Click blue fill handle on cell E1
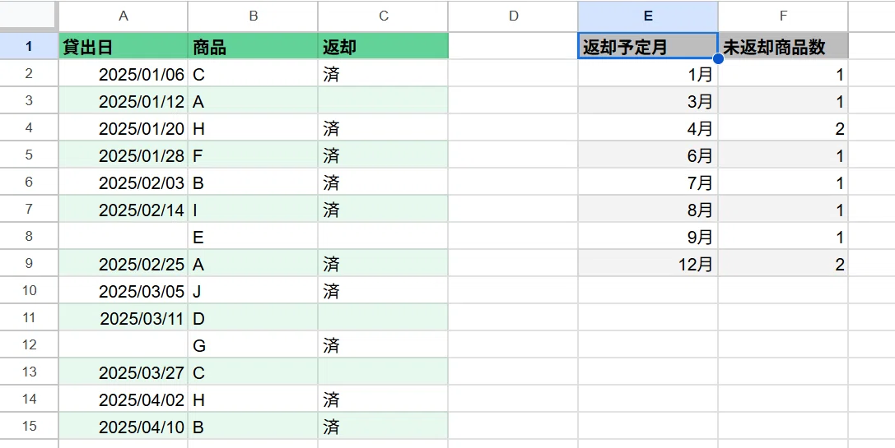 pyautogui.click(x=718, y=58)
